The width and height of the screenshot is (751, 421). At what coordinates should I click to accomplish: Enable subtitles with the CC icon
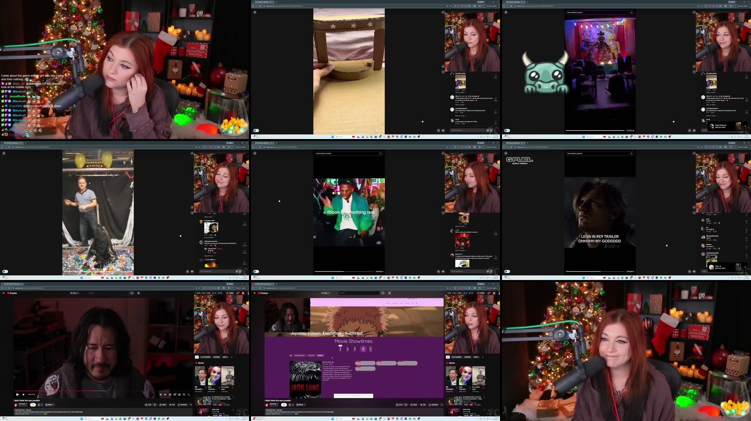[x=170, y=394]
